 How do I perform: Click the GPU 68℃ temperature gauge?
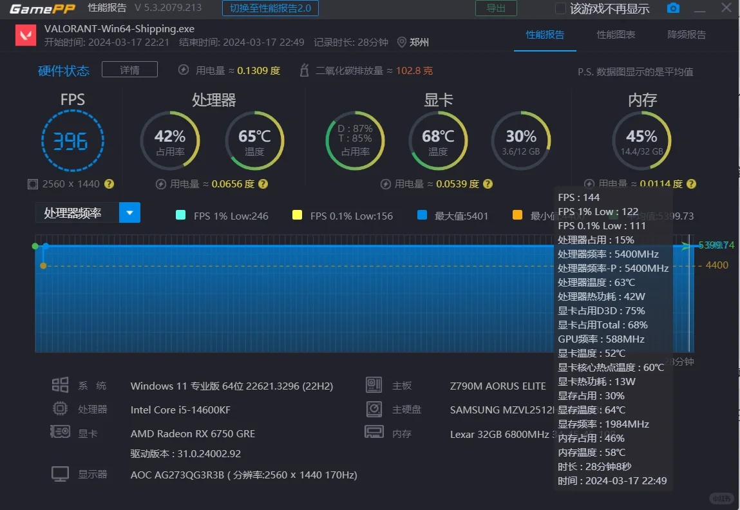438,140
